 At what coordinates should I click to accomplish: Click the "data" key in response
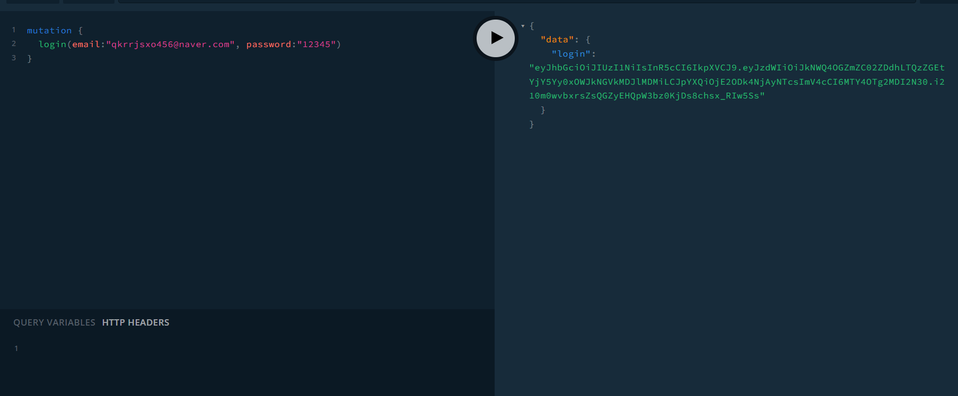(557, 40)
